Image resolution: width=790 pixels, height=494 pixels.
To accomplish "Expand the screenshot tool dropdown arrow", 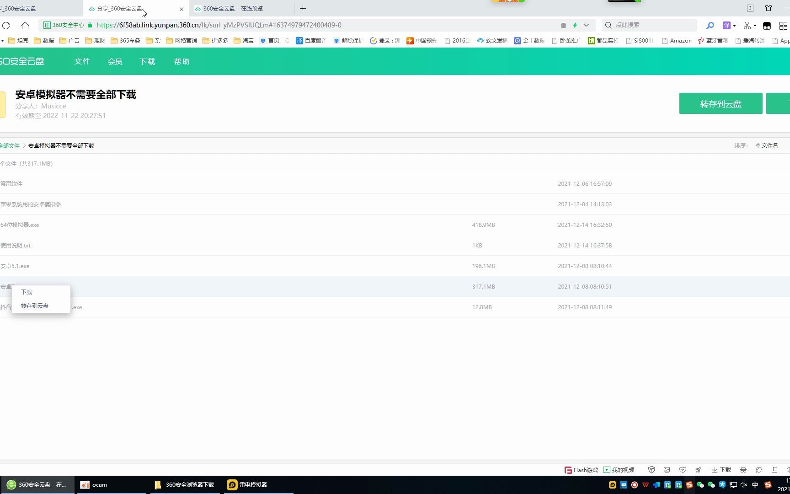I will [x=755, y=26].
